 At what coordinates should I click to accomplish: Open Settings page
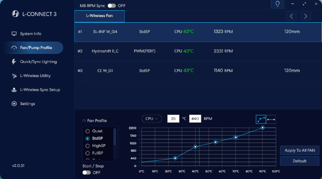coord(28,104)
